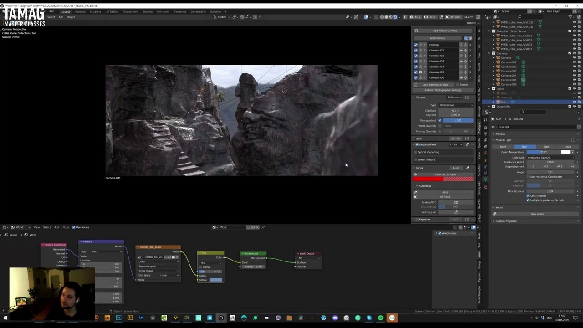Switch to the Shading workspace tab
Image resolution: width=583 pixels, height=328 pixels.
(147, 11)
